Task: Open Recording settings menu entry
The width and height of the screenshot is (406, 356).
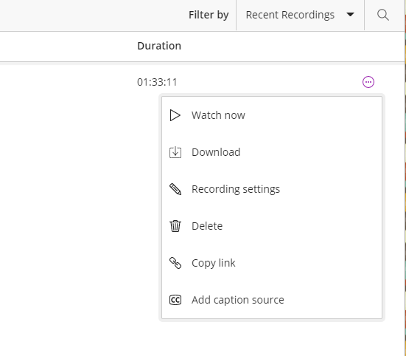Action: pyautogui.click(x=272, y=189)
